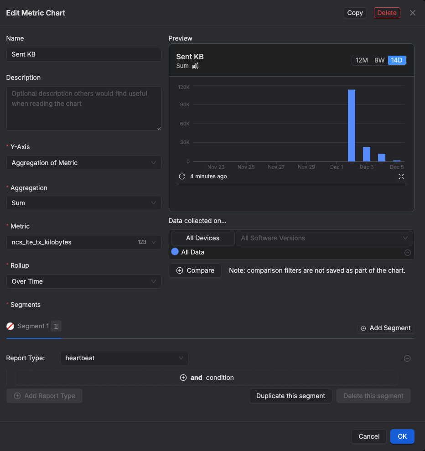Click the Add Segment button
This screenshot has height=451, width=425.
pos(385,328)
